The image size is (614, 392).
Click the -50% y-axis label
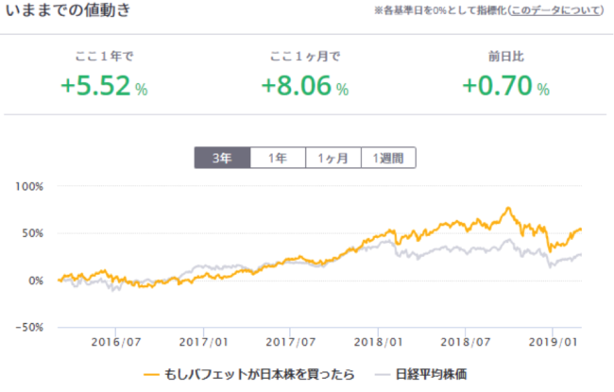pyautogui.click(x=30, y=327)
